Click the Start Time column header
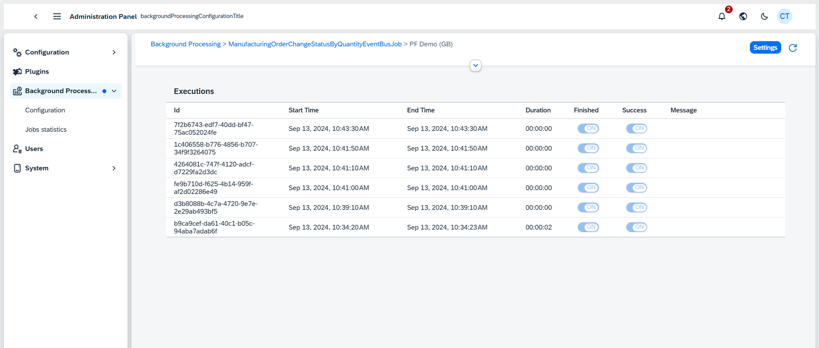This screenshot has width=819, height=348. tap(304, 110)
